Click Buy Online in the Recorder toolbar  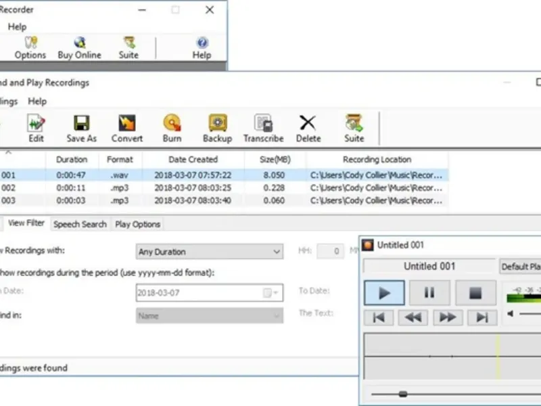pyautogui.click(x=80, y=48)
